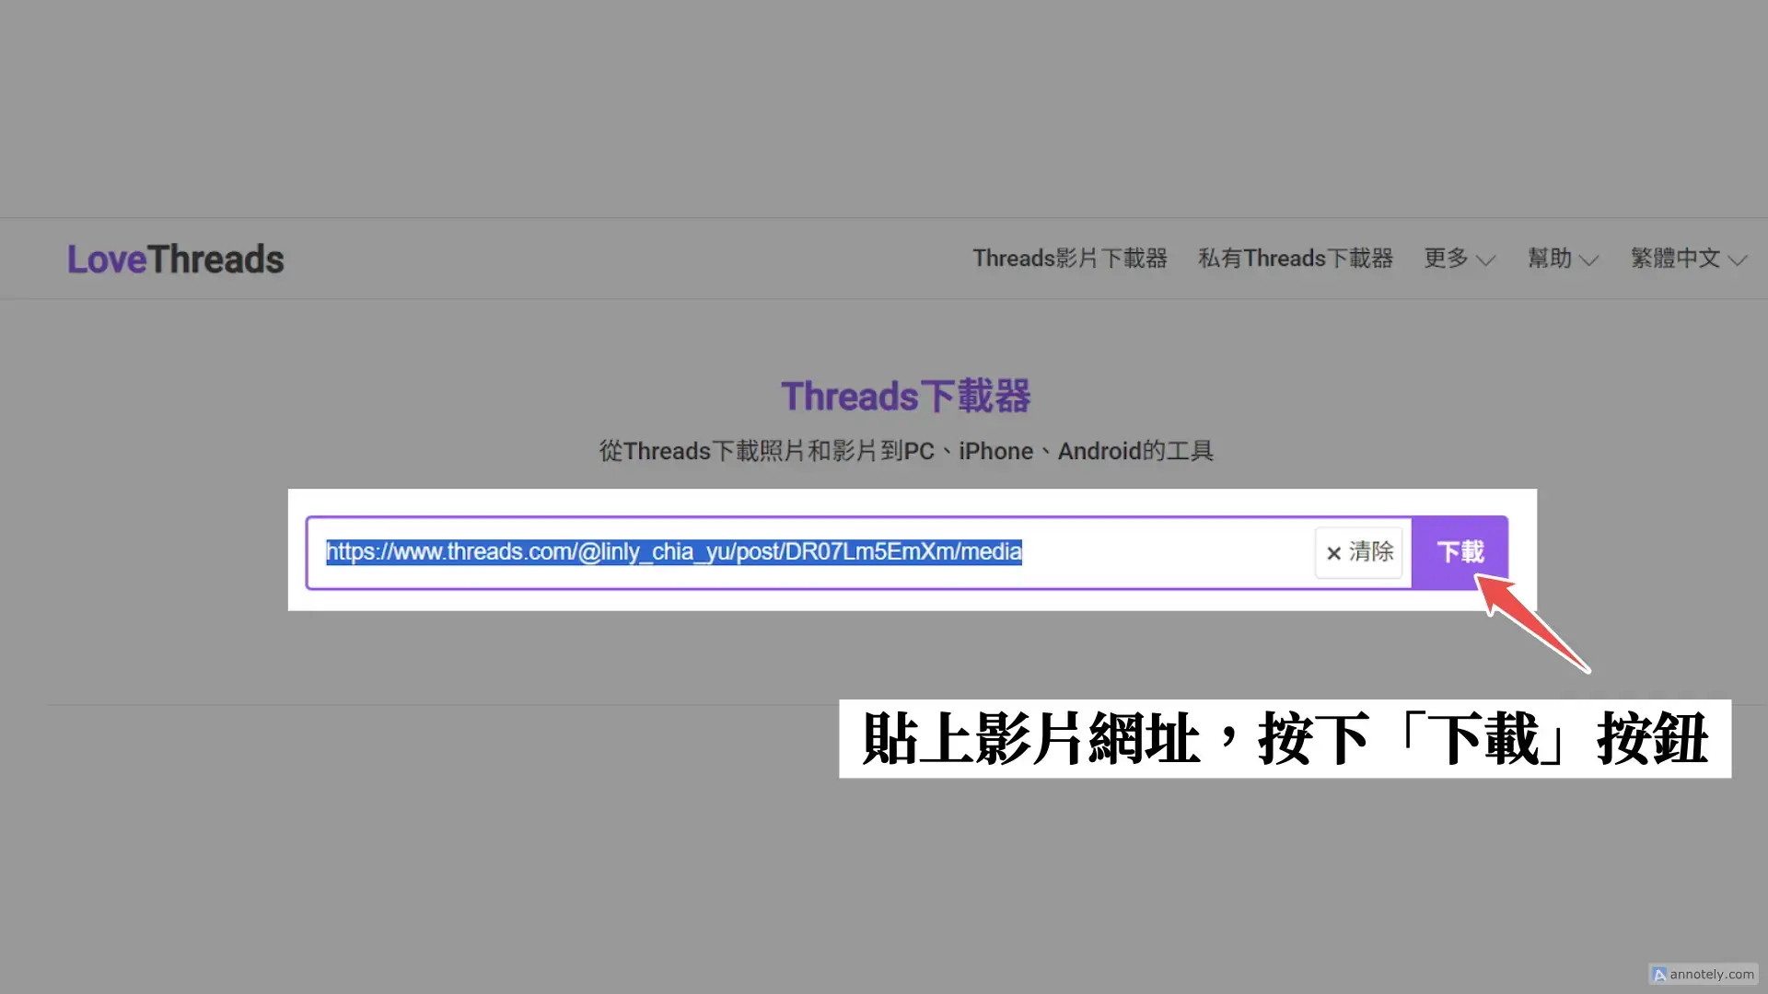Click the 貼上影片網址 caption box
This screenshot has width=1768, height=994.
(x=1284, y=739)
